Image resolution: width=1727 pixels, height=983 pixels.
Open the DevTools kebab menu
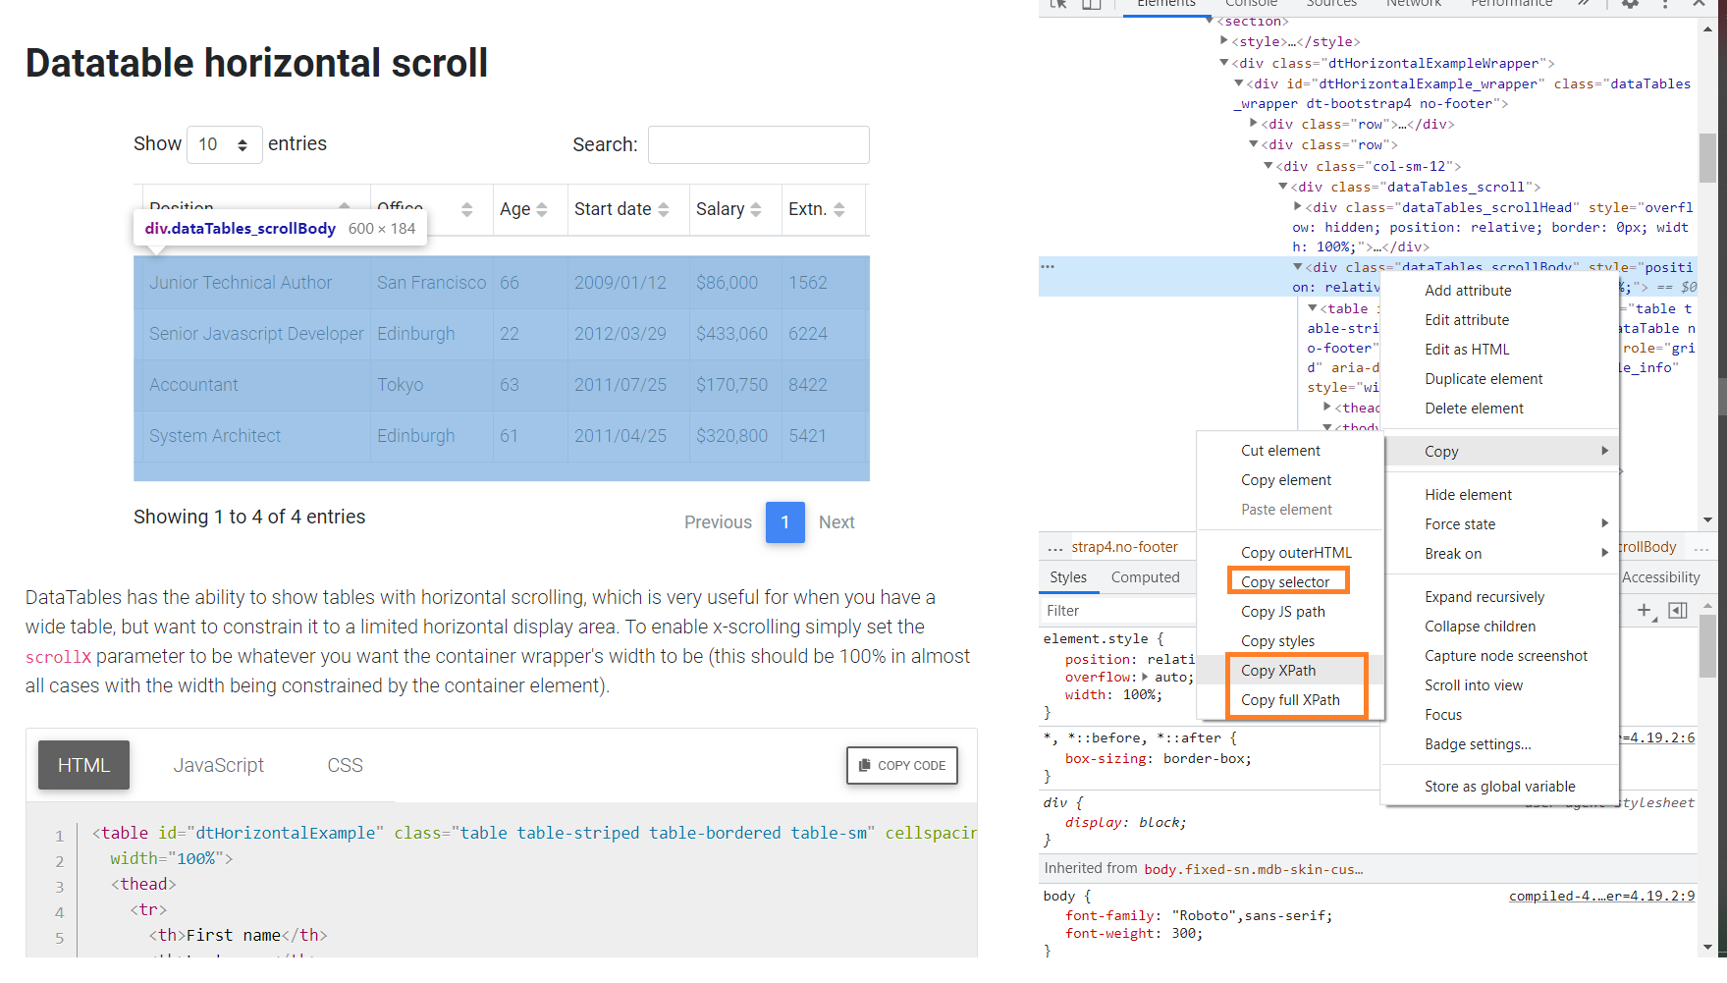coord(1665,4)
